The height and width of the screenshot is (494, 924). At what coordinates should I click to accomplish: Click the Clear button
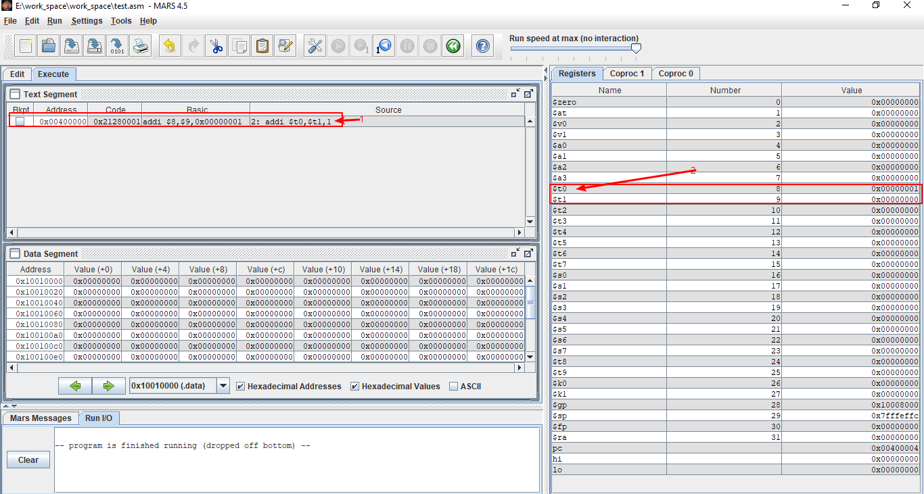point(28,460)
